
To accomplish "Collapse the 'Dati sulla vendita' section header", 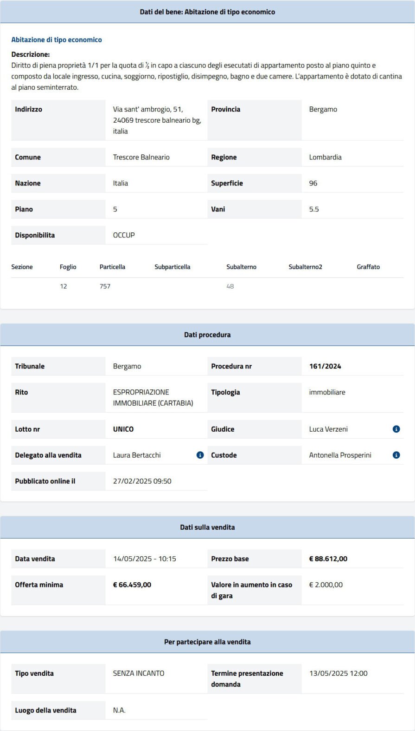I will point(207,527).
